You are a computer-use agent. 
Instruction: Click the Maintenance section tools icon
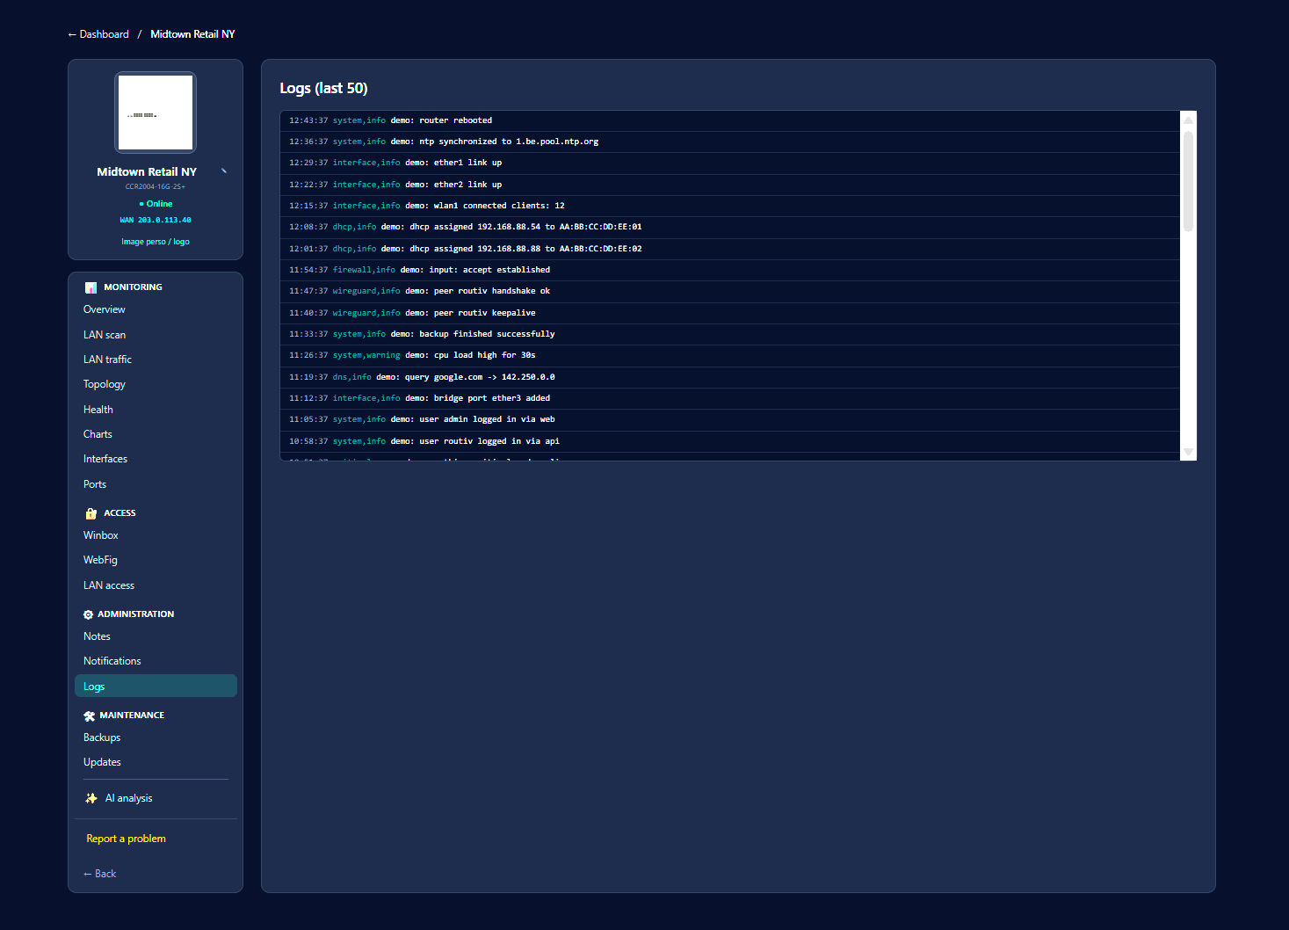tap(89, 716)
